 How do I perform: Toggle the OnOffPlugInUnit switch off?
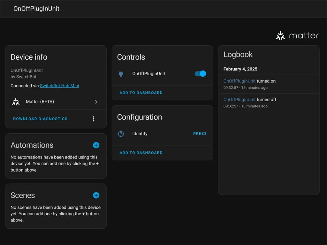tap(200, 74)
